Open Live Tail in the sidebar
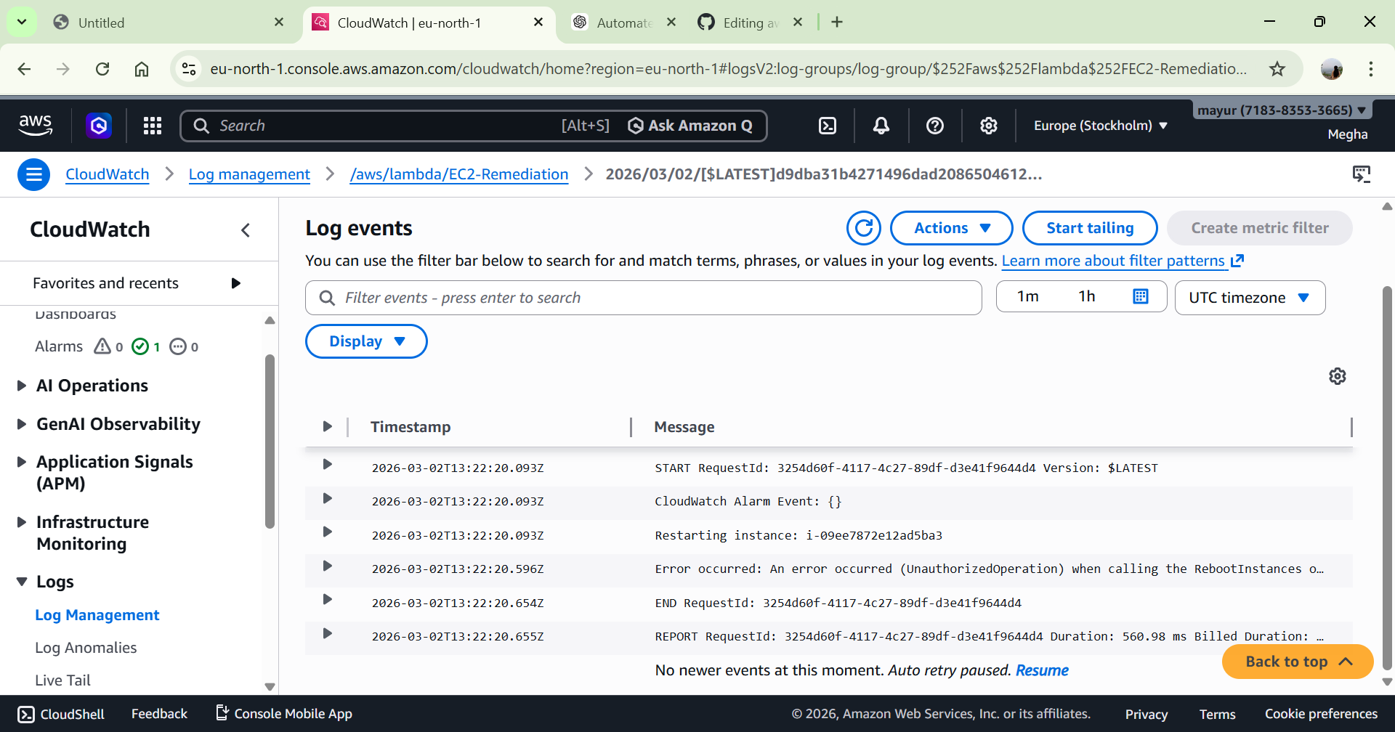This screenshot has height=732, width=1395. 62,680
